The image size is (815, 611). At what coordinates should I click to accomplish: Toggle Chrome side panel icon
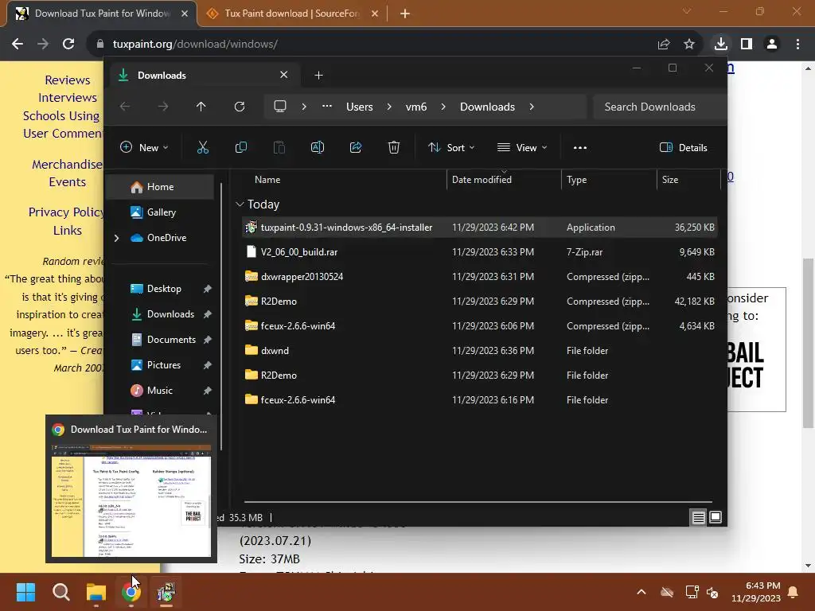747,45
